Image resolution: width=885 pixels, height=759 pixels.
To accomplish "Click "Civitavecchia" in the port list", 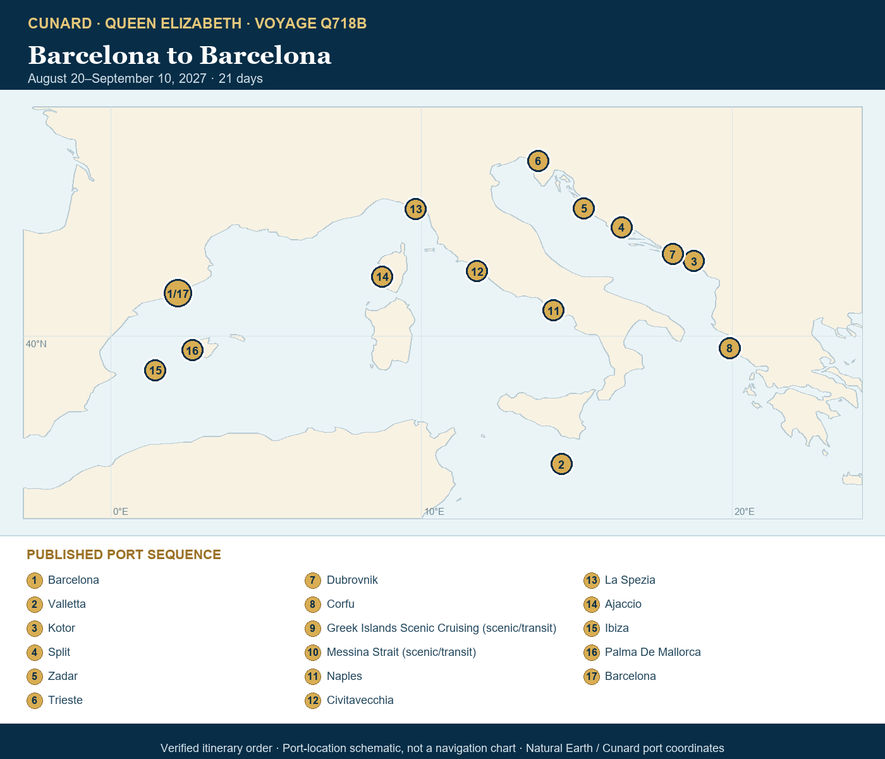I will click(360, 700).
